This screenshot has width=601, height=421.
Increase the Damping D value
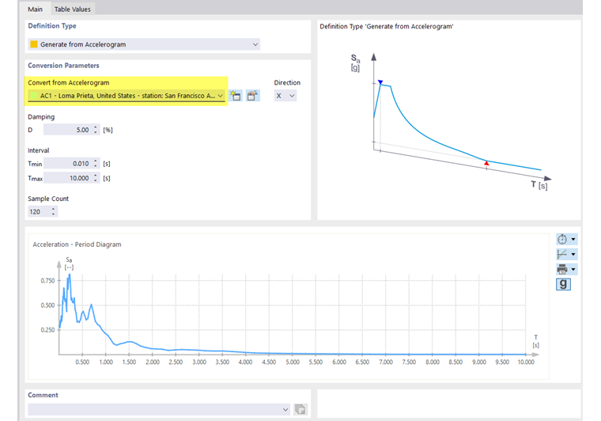pos(96,127)
